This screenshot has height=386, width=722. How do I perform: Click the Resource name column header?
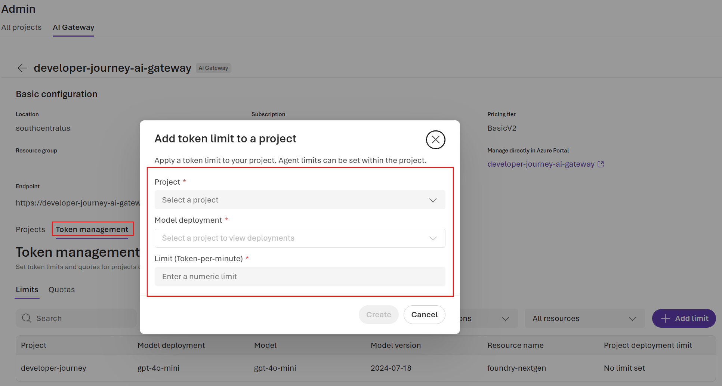point(515,345)
